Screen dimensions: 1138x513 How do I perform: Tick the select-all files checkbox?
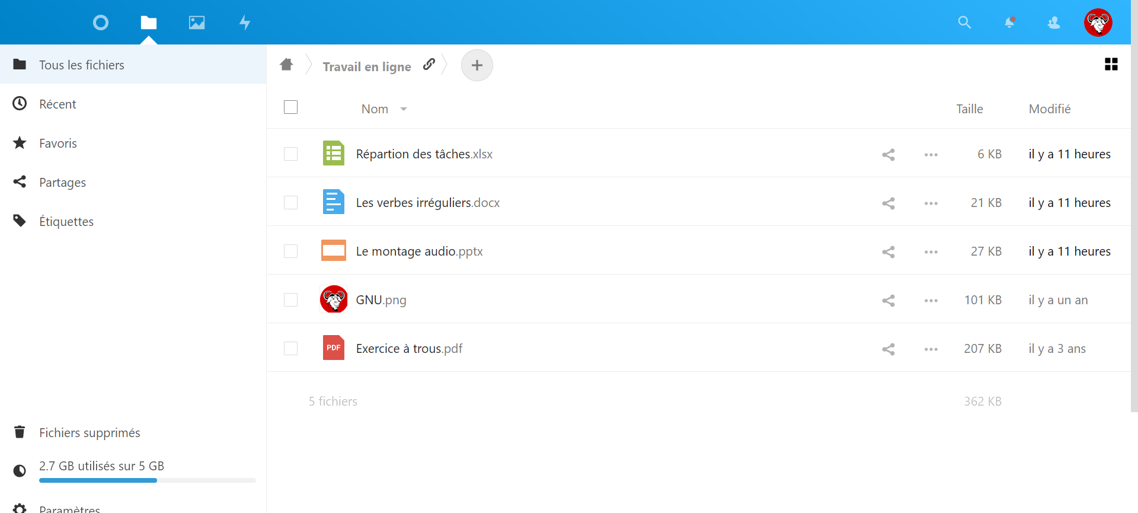click(x=290, y=107)
